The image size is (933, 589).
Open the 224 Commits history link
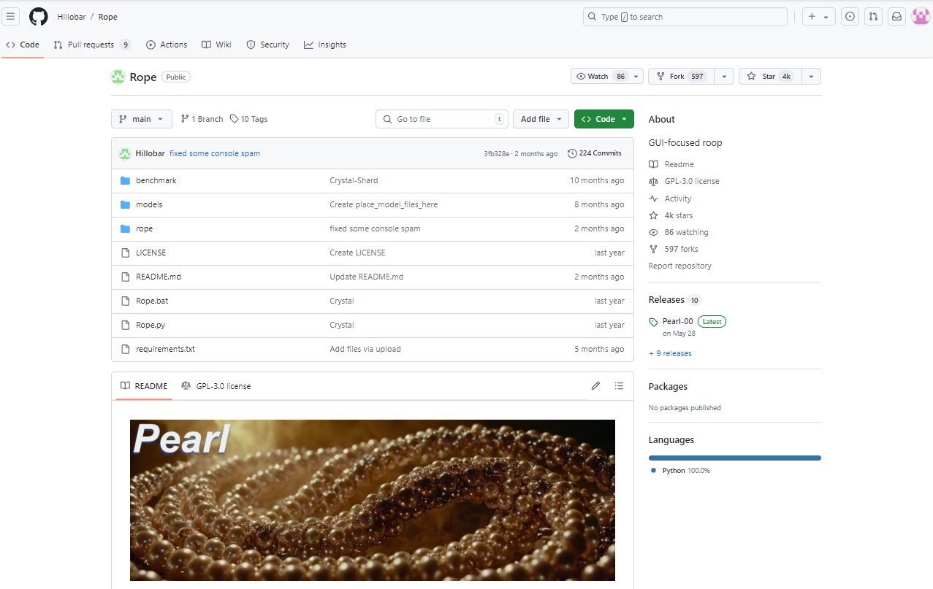point(595,153)
